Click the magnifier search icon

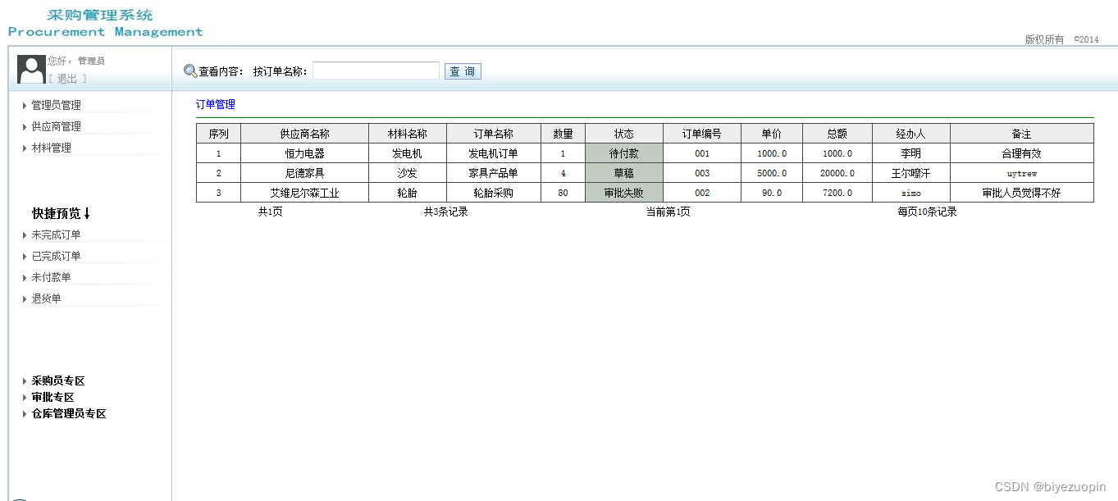point(190,71)
